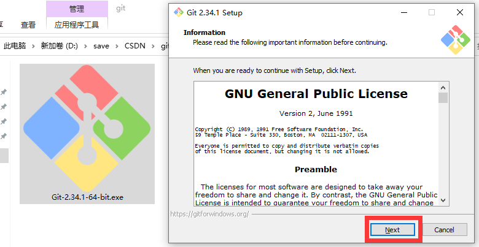This screenshot has height=247, width=479.
Task: Go to the CSDN folder breadcrumb
Action: pos(135,46)
